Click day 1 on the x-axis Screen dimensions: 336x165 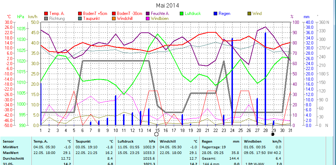pyautogui.click(x=41, y=130)
